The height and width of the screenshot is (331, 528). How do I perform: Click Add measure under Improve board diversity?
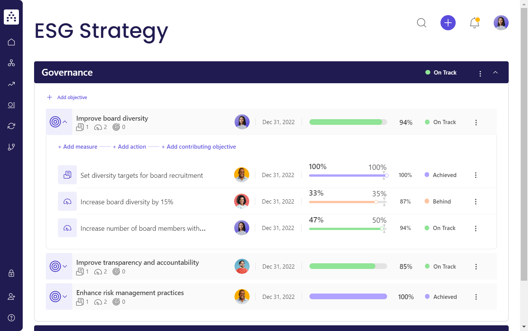77,146
